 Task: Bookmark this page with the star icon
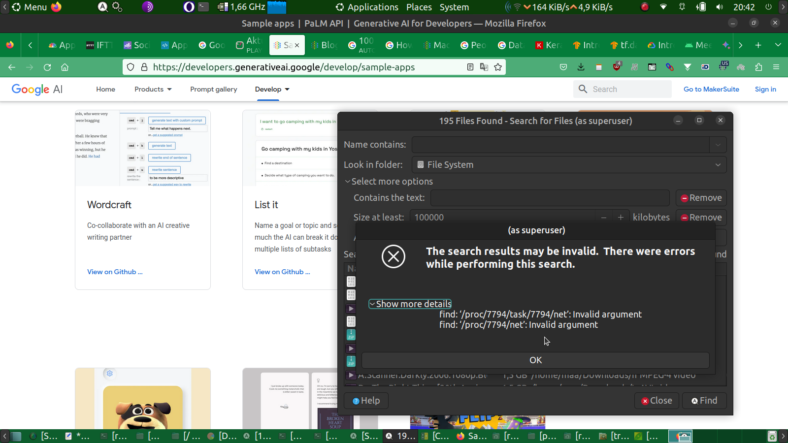[498, 67]
